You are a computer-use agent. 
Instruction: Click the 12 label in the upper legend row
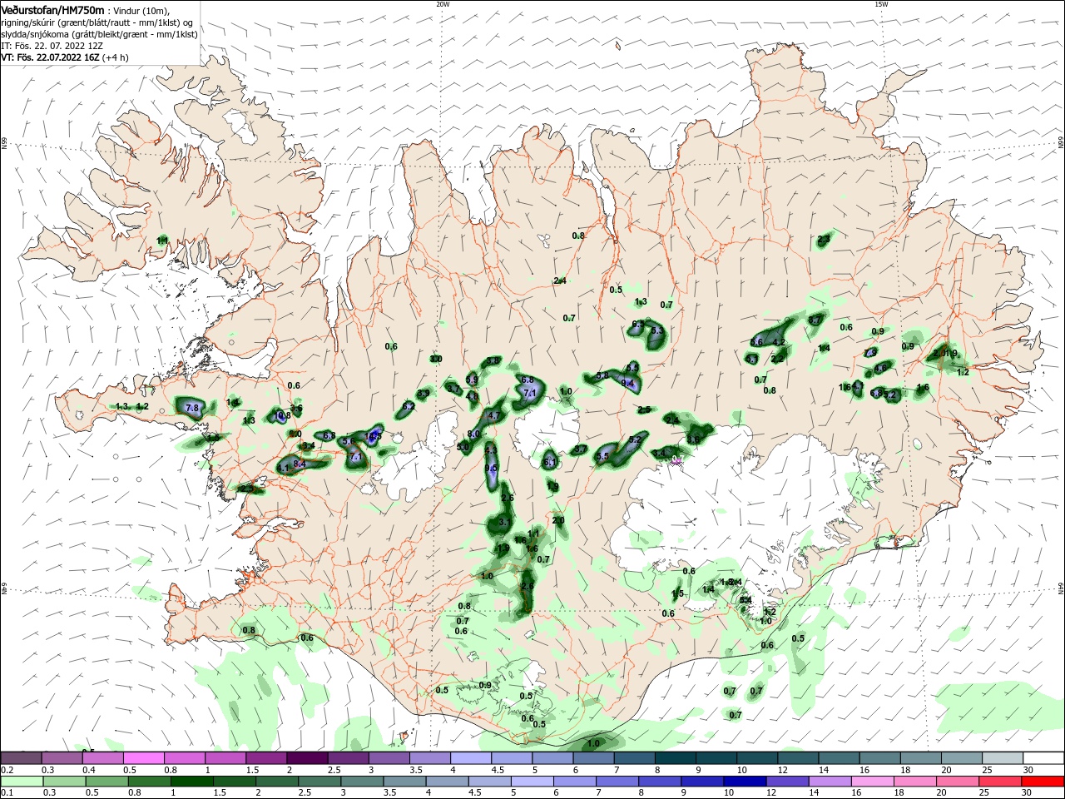click(784, 770)
